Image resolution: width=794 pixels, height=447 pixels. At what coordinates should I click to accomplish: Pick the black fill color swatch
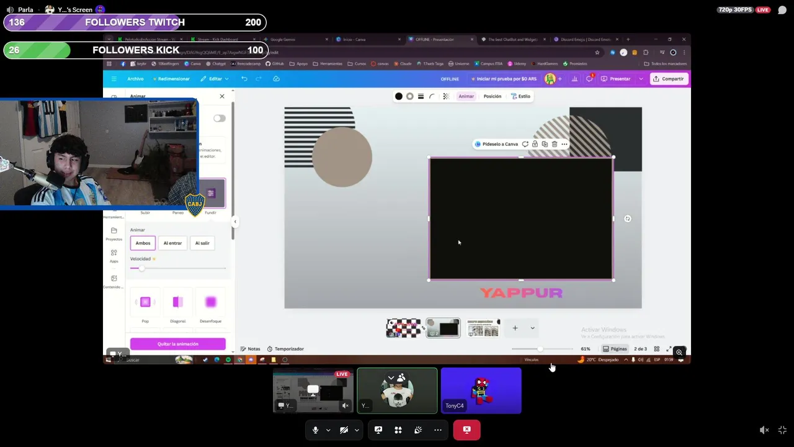click(399, 96)
